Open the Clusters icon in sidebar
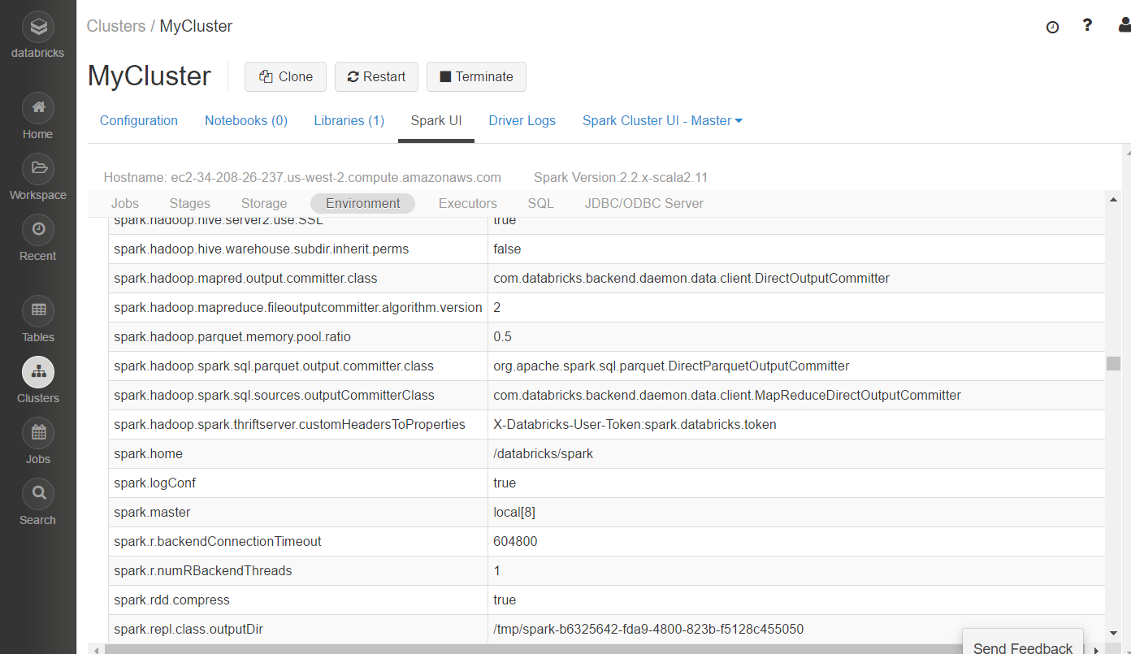Image resolution: width=1131 pixels, height=654 pixels. coord(38,372)
